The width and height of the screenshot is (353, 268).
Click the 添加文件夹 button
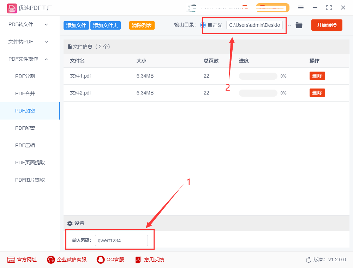point(105,25)
